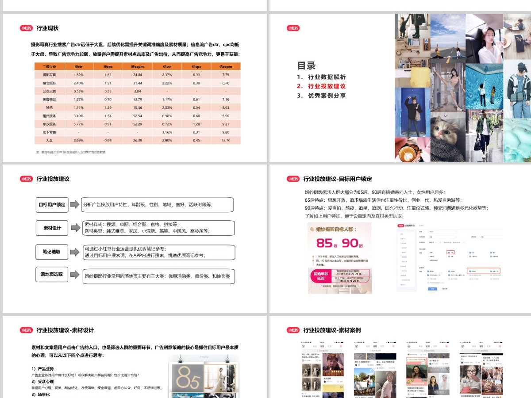Click the 搜ecpm column header

coord(138,66)
